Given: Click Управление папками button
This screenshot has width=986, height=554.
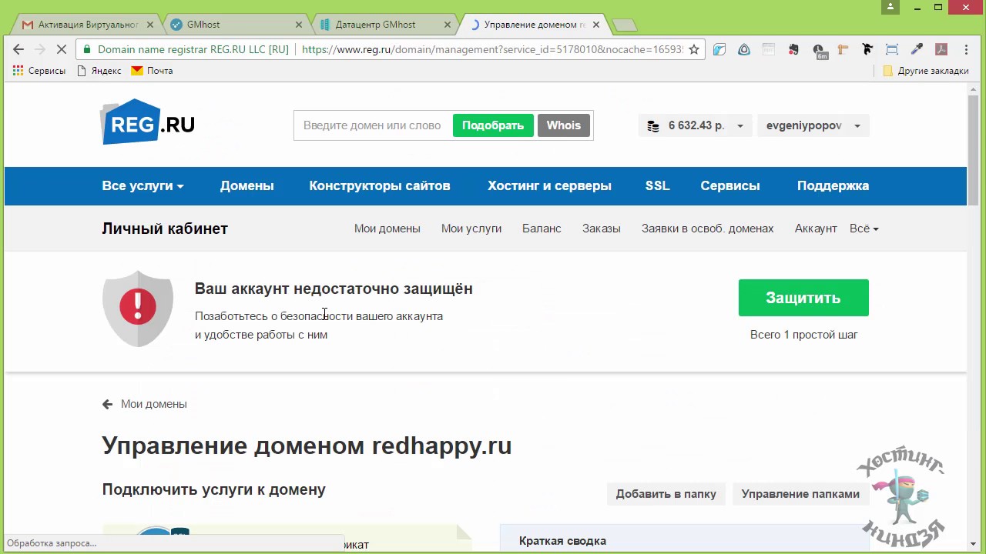Looking at the screenshot, I should pos(800,494).
